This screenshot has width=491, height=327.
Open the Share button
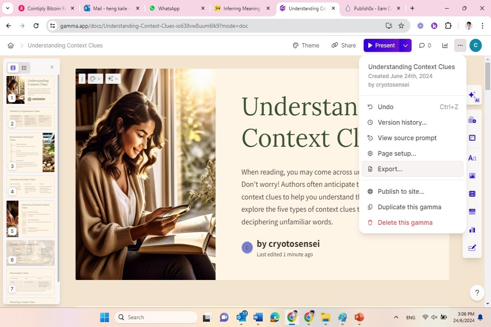point(344,45)
